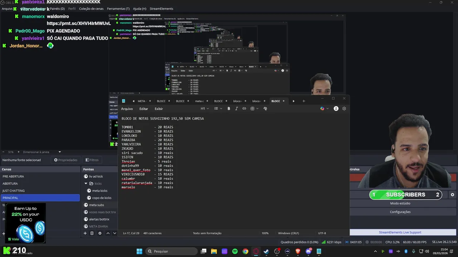The height and width of the screenshot is (257, 458).
Task: Toggle italic formatting in Notepad
Action: coord(237,109)
